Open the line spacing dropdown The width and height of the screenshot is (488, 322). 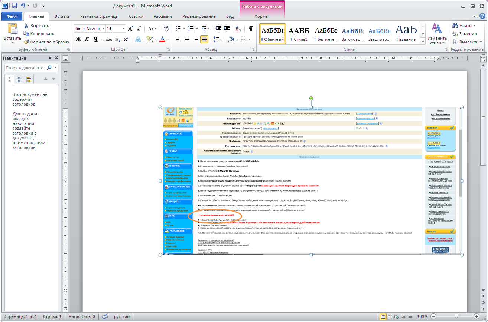tap(218, 39)
